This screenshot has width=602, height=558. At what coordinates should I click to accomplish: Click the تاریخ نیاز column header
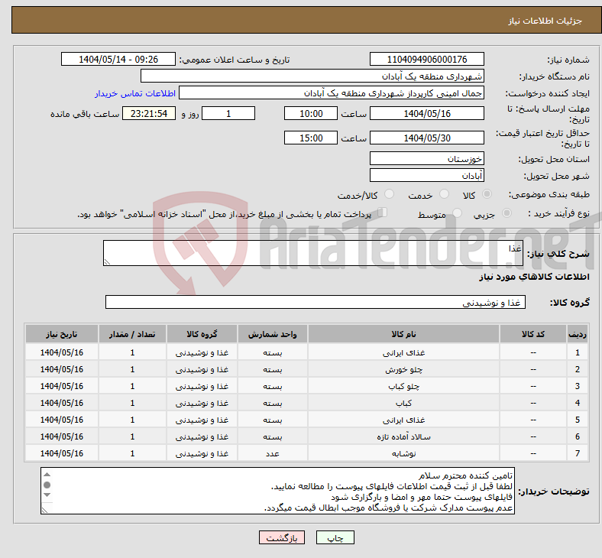coord(61,334)
